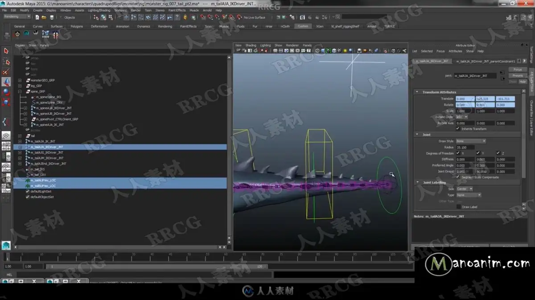Toggle Segment Scale Compensate checkbox
The height and width of the screenshot is (300, 535).
457,177
